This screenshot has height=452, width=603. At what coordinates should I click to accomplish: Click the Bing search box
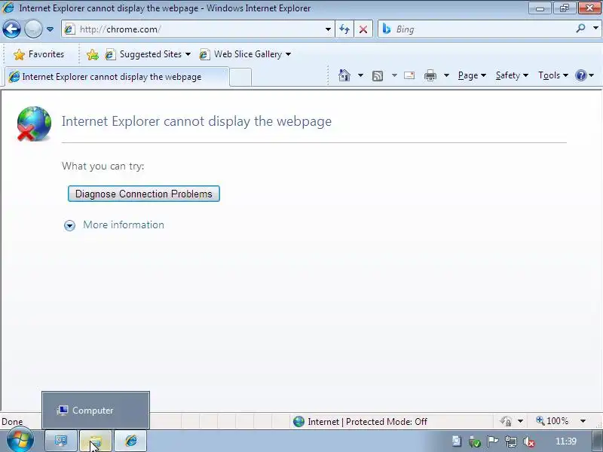coord(477,29)
